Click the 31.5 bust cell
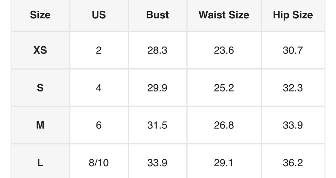Image resolution: width=336 pixels, height=178 pixels. click(157, 125)
